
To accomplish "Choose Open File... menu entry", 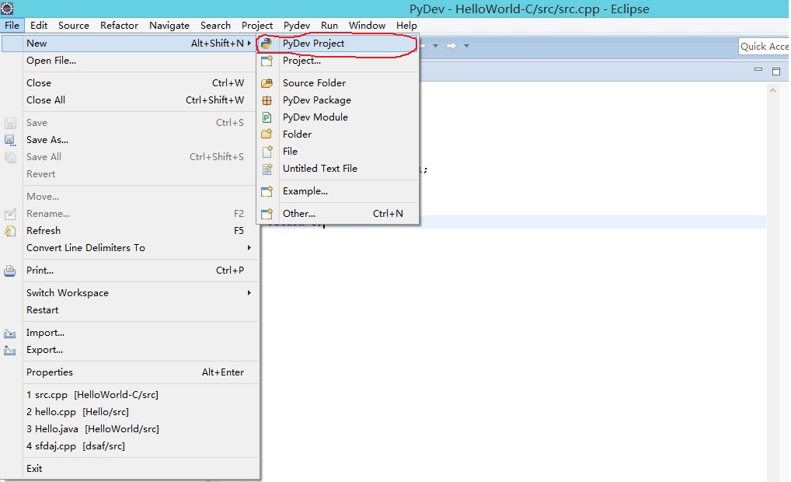I will pos(131,61).
